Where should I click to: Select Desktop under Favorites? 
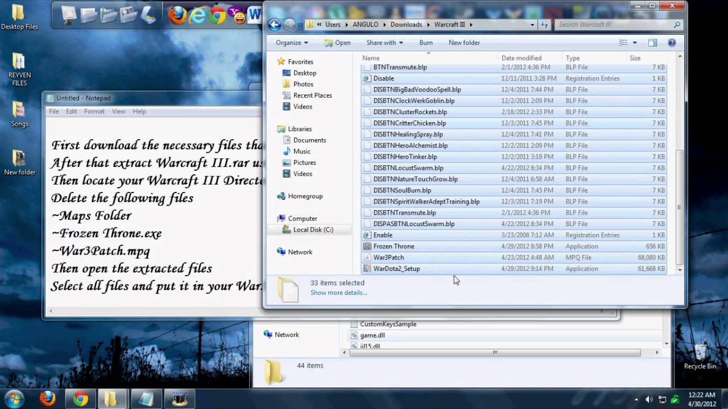[305, 73]
